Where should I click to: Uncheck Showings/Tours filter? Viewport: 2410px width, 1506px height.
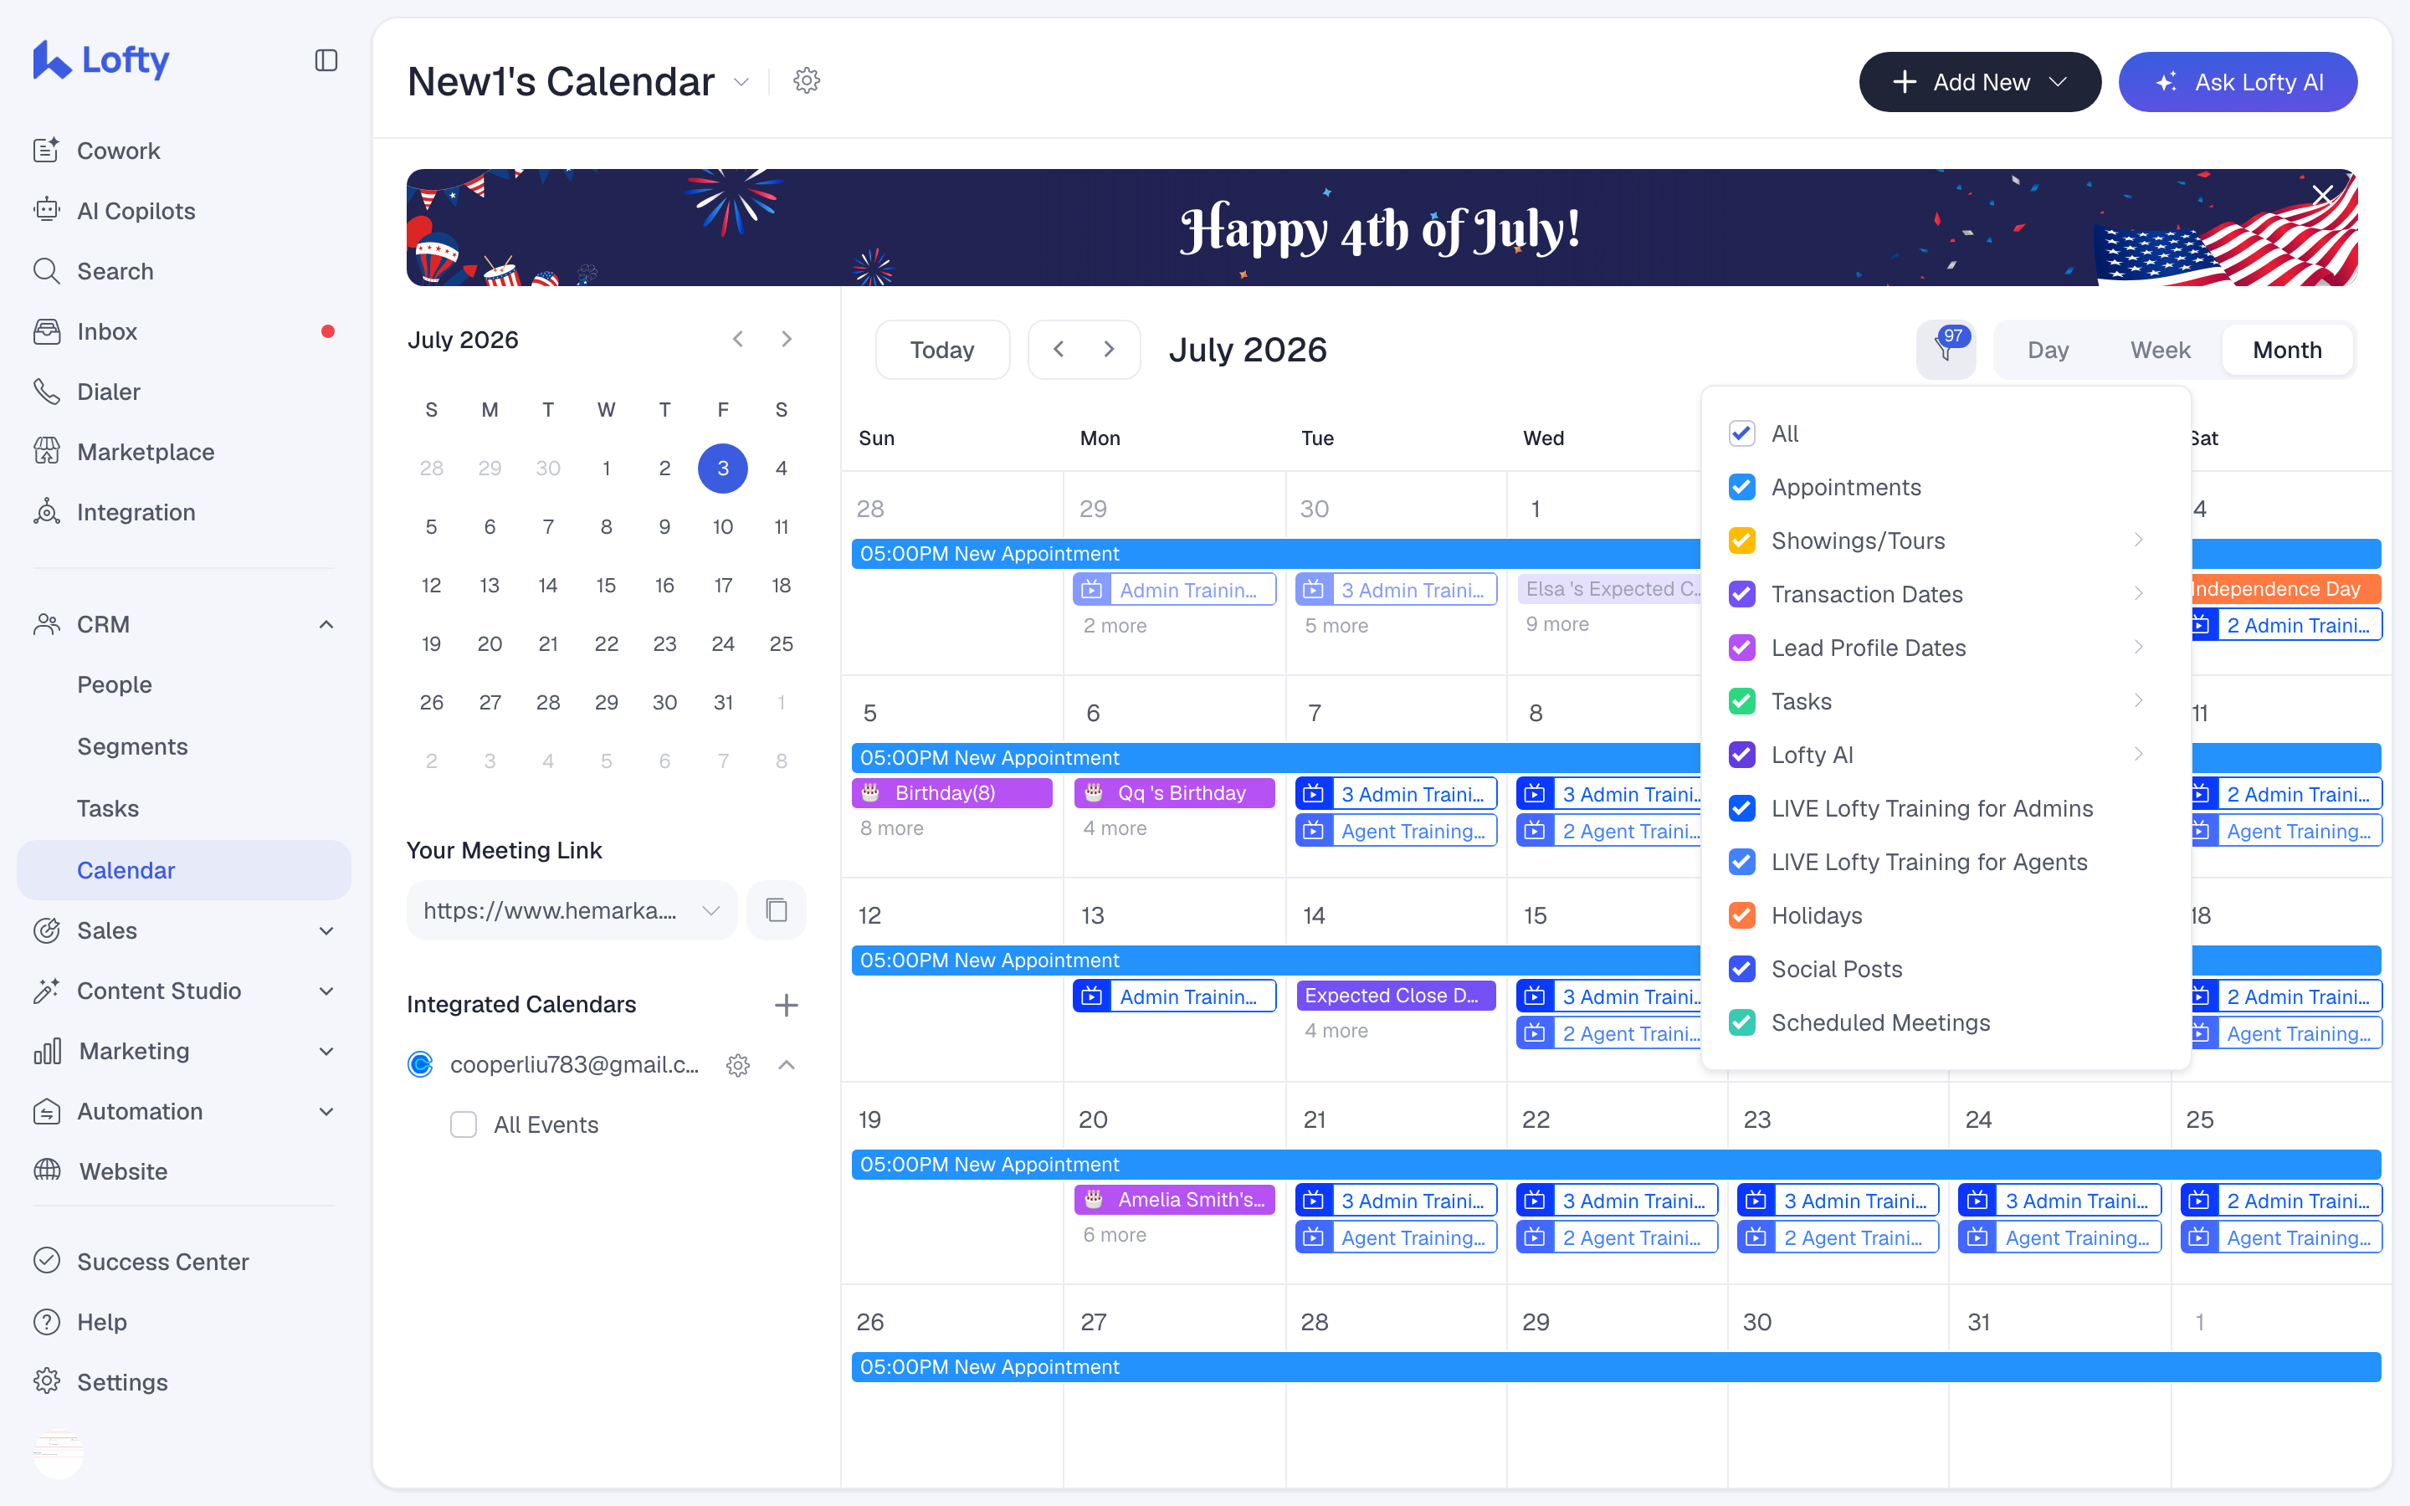tap(1741, 540)
